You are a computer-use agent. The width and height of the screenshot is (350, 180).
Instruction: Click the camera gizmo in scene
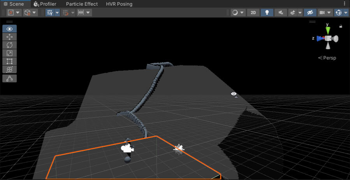pos(127,148)
